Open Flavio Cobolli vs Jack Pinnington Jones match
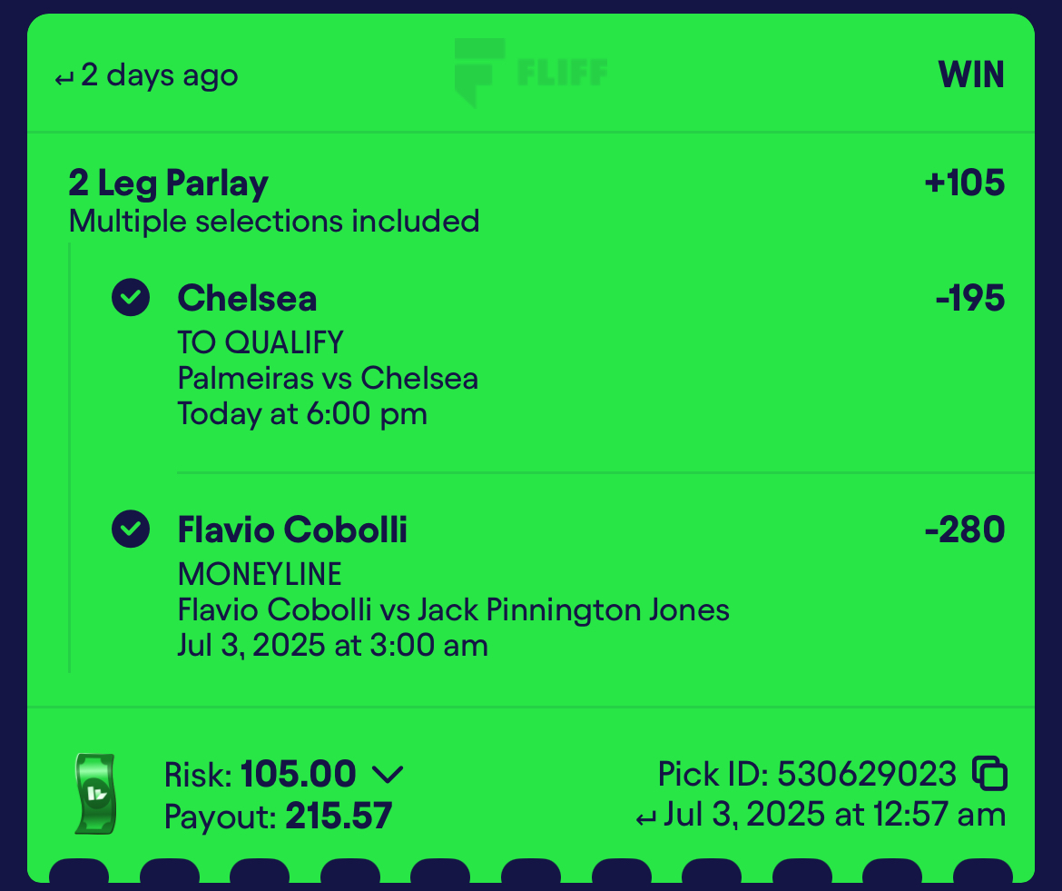The width and height of the screenshot is (1062, 891). point(453,609)
